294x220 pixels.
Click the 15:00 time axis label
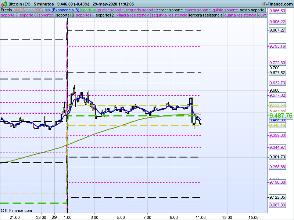[254, 217]
